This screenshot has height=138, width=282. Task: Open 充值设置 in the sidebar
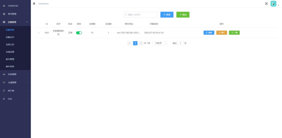15,52
